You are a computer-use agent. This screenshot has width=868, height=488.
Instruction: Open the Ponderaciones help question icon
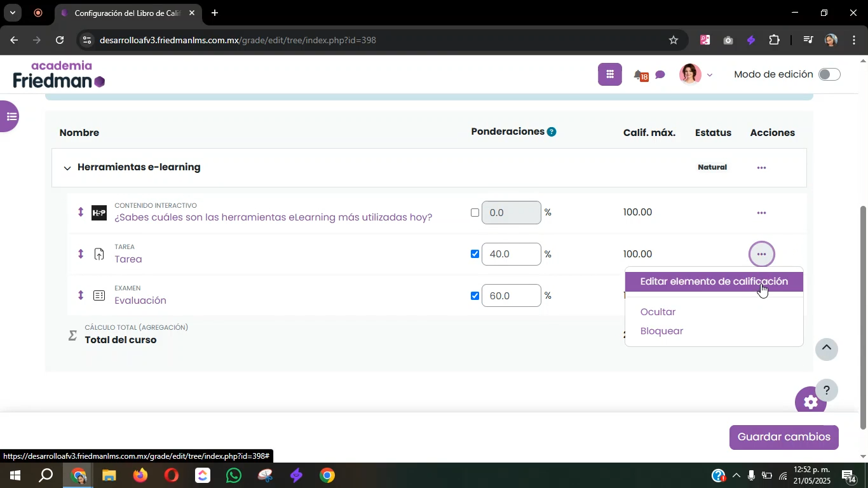(552, 132)
